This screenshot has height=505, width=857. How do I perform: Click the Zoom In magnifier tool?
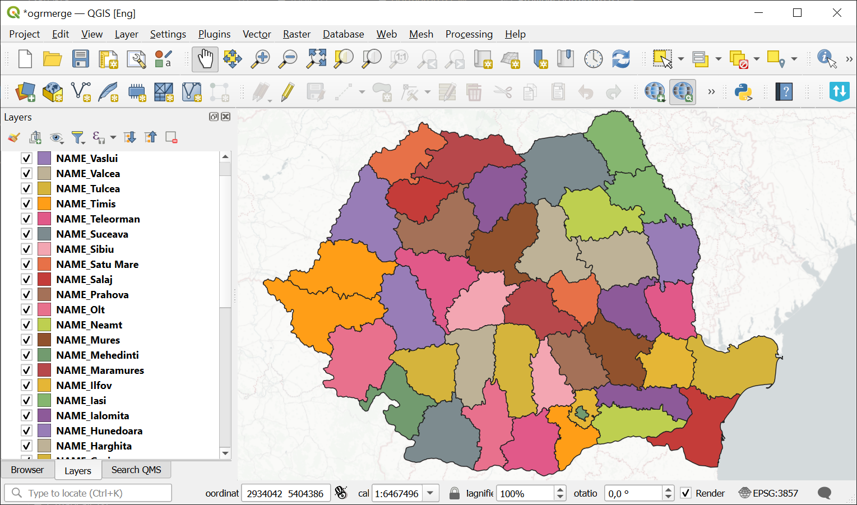pyautogui.click(x=260, y=59)
